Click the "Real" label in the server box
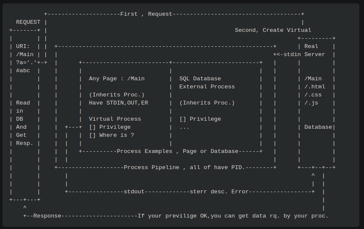This screenshot has width=364, height=229. click(311, 46)
